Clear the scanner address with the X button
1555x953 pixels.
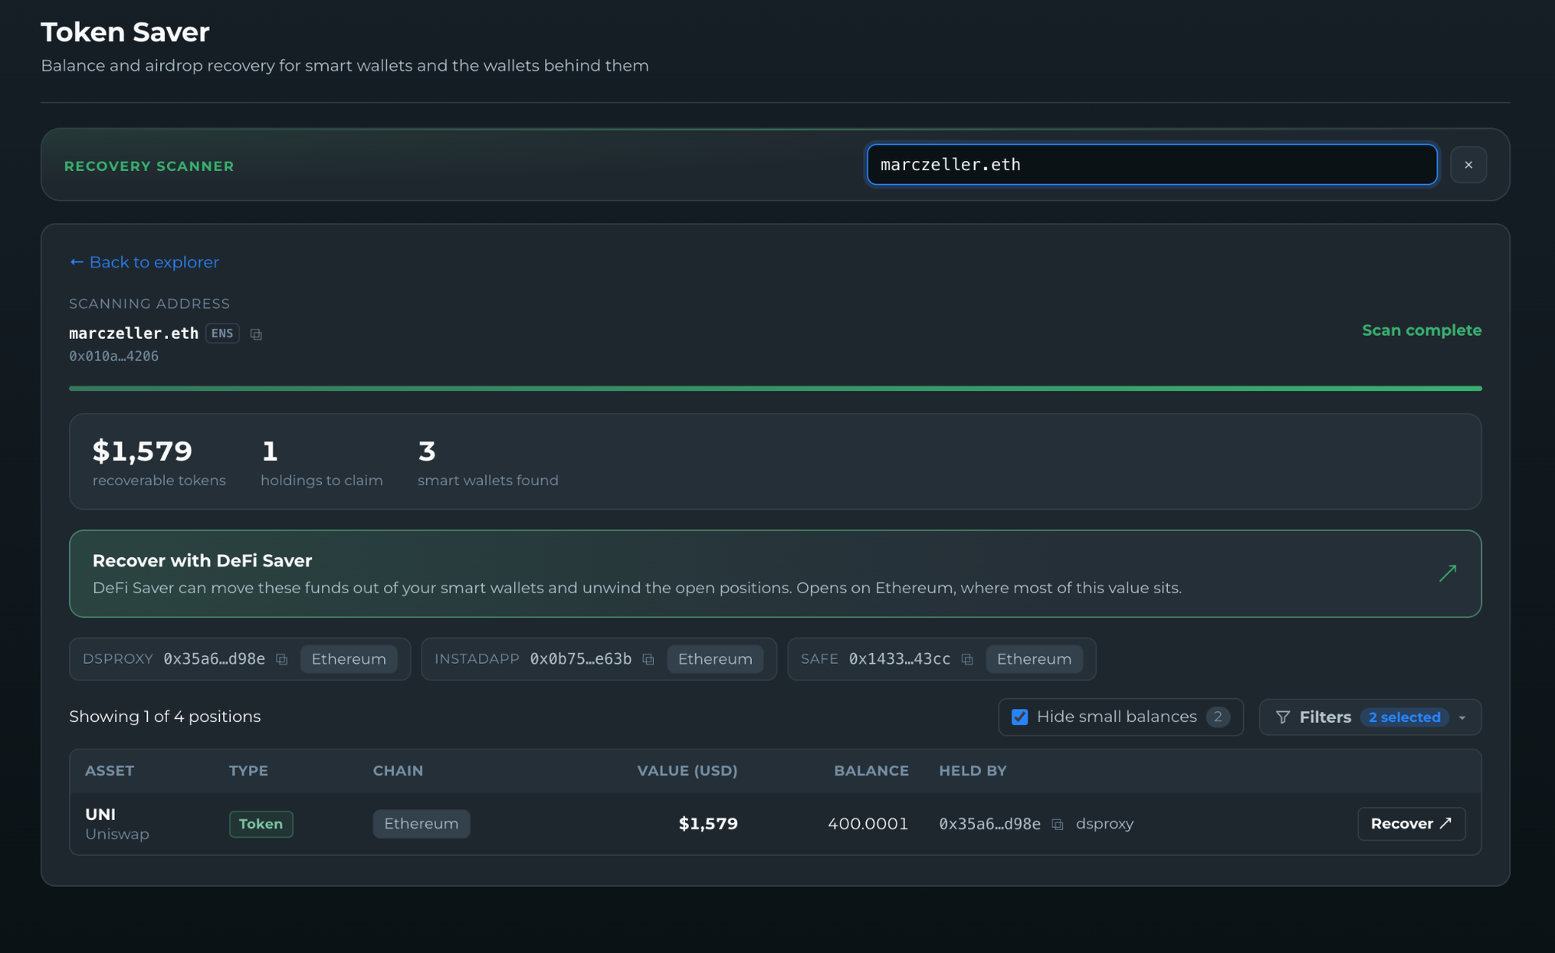pos(1468,165)
